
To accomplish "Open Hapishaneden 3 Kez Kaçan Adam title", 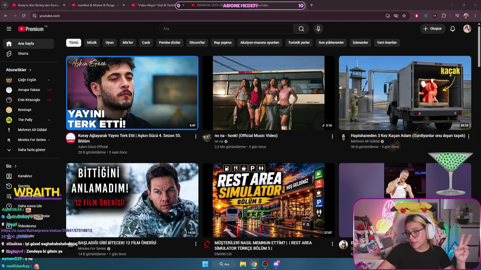I will point(408,136).
